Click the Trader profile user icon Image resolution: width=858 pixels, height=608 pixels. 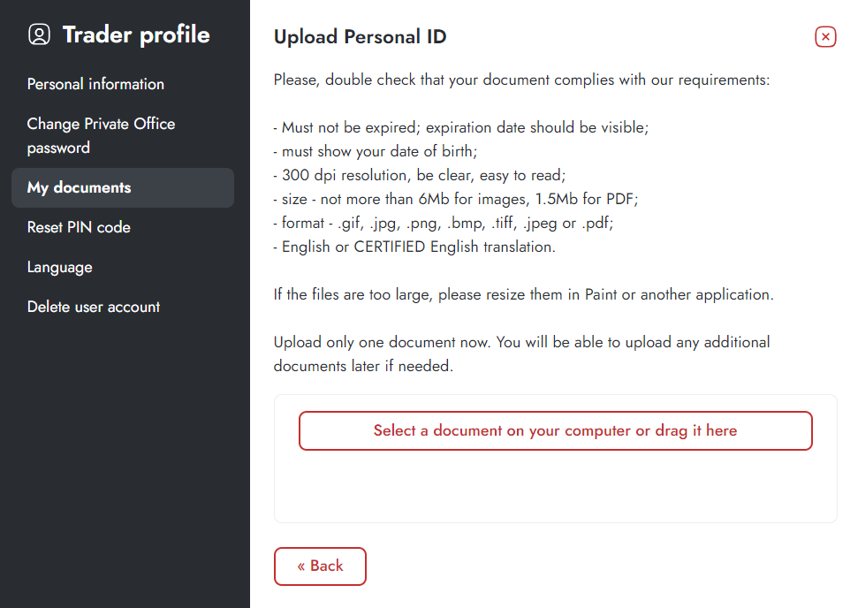(x=40, y=34)
